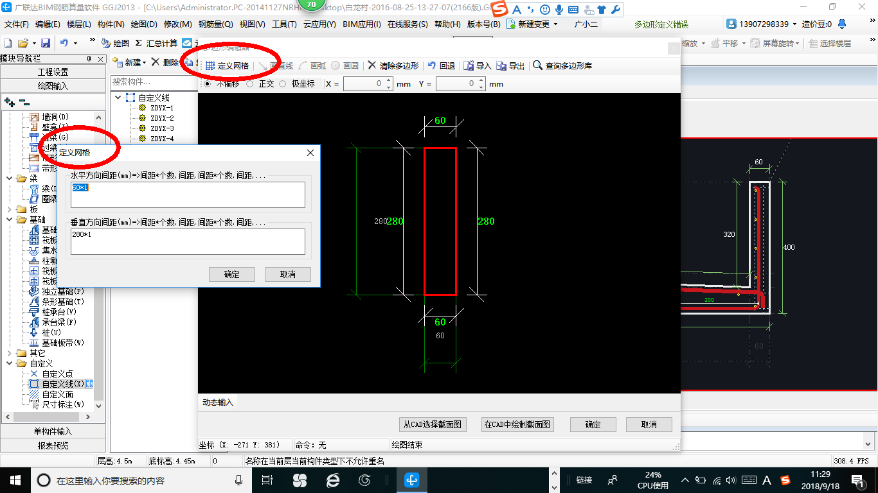Open the 云应用(Y) menu
The height and width of the screenshot is (493, 878).
click(x=319, y=24)
